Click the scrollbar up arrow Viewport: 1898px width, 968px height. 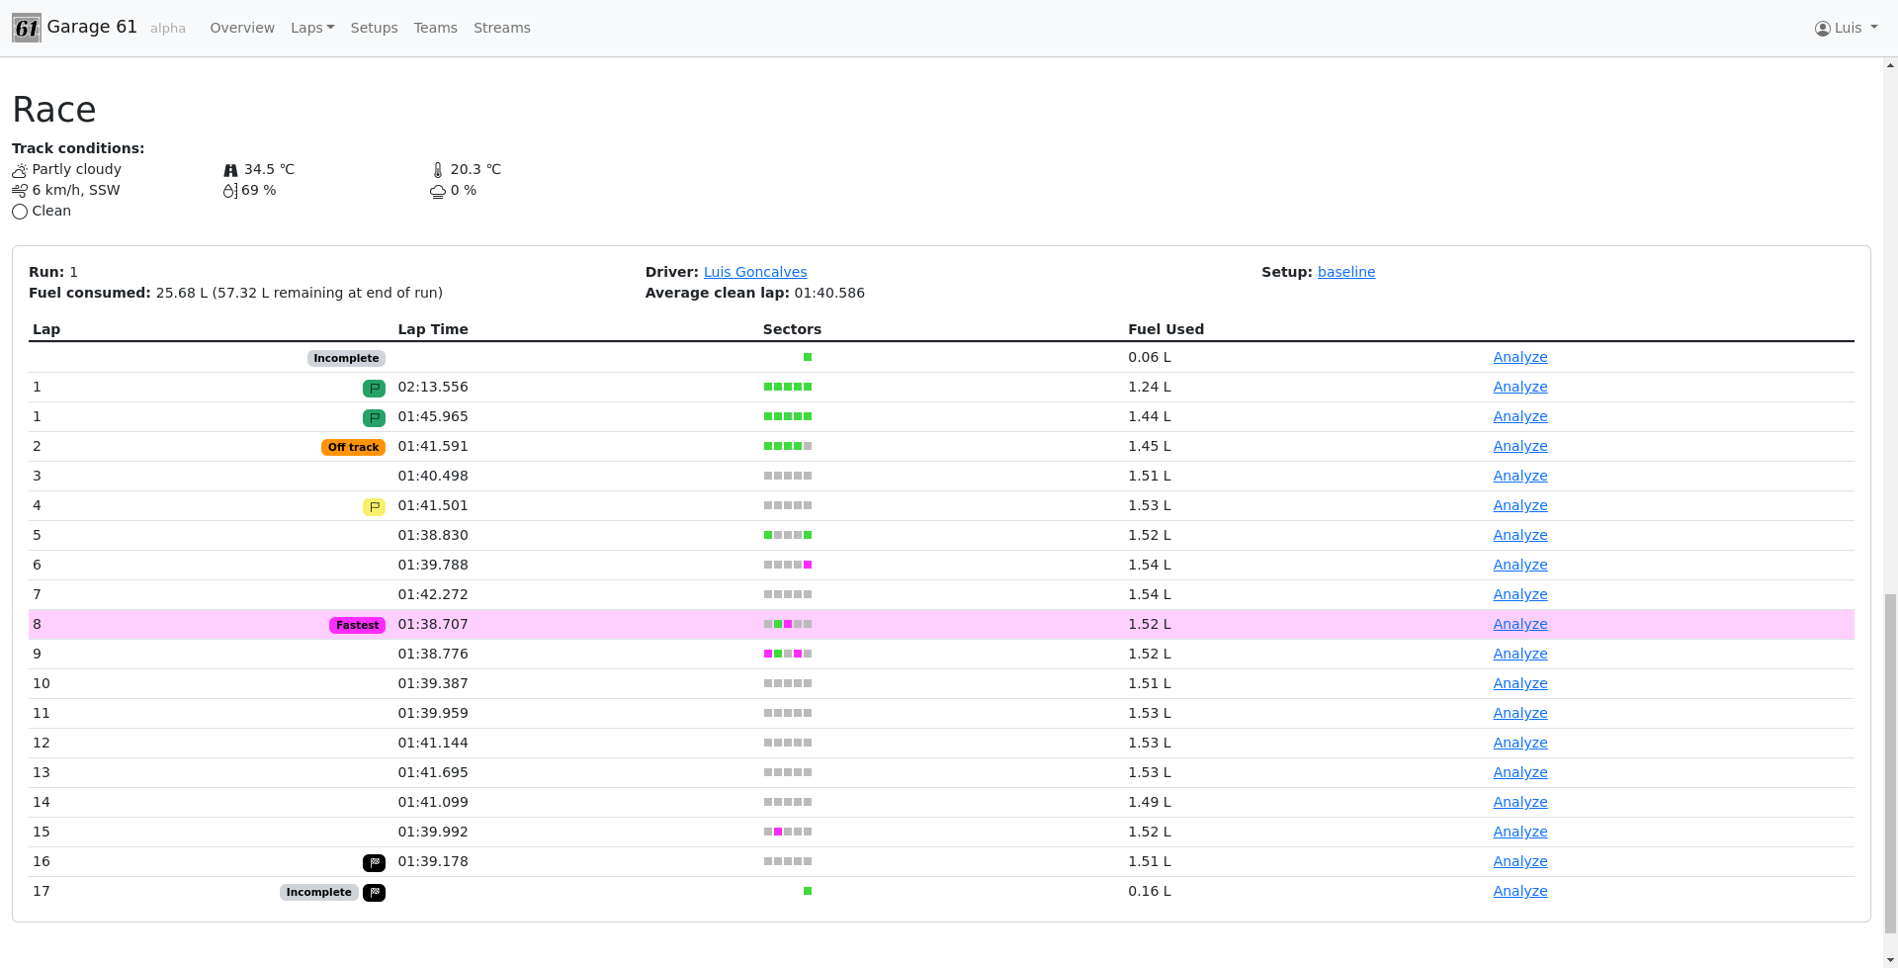(1890, 65)
